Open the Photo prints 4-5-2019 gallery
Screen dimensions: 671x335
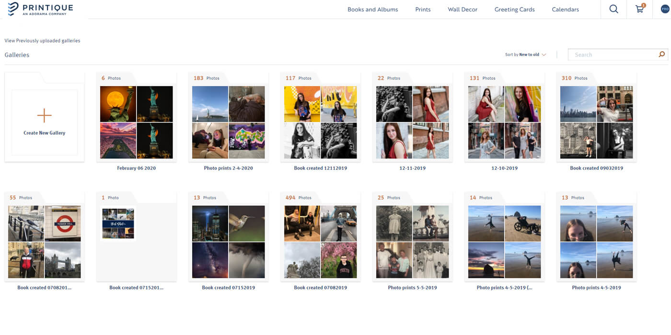(596, 242)
